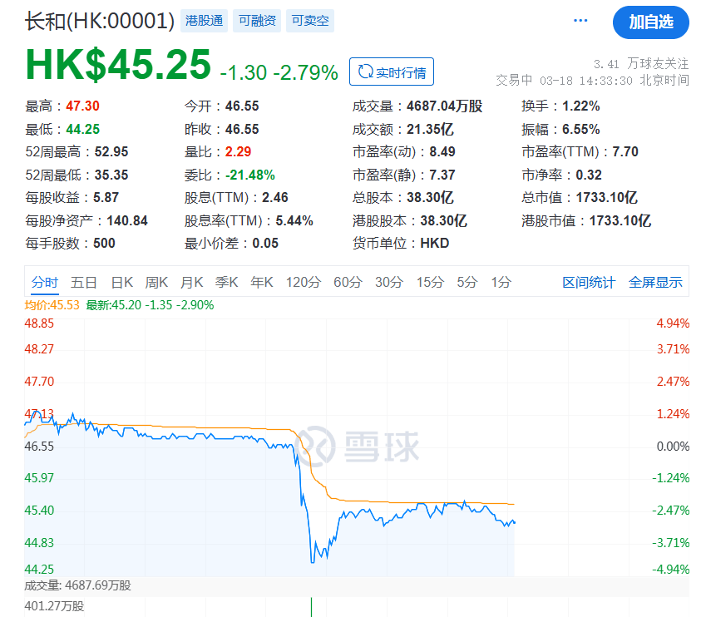Show the 周K chart
Image resolution: width=706 pixels, height=617 pixels.
click(x=157, y=282)
